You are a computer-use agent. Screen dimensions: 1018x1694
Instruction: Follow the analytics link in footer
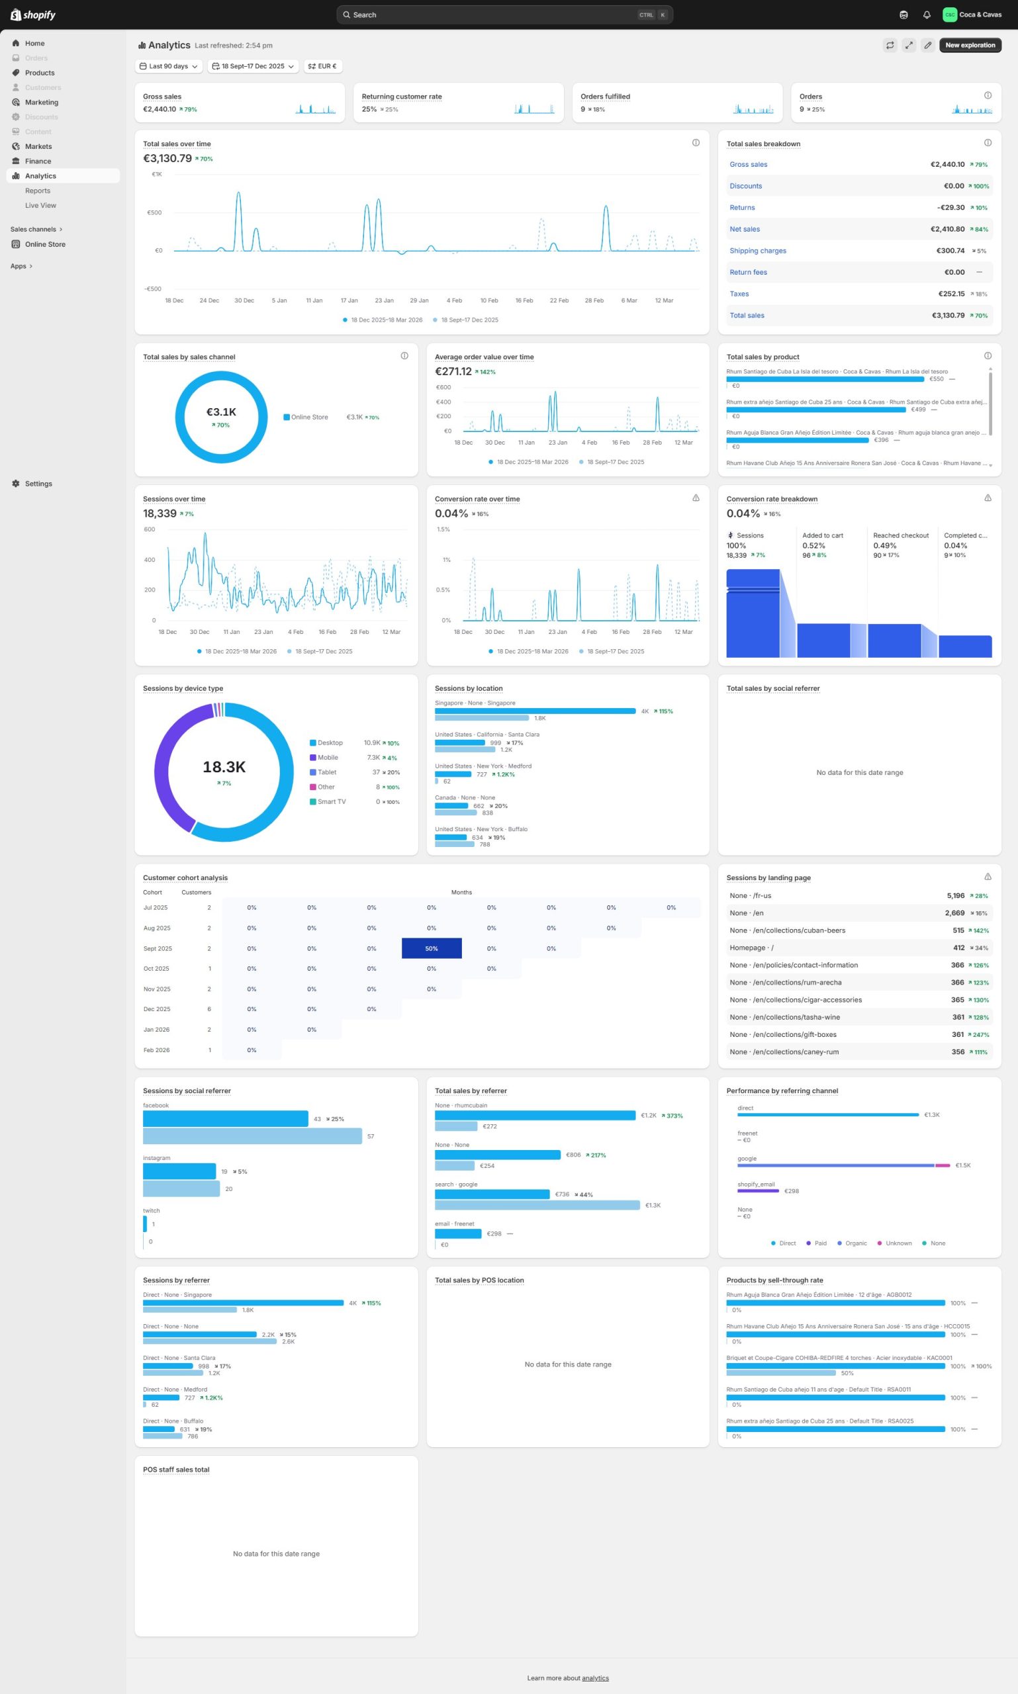pos(595,1677)
